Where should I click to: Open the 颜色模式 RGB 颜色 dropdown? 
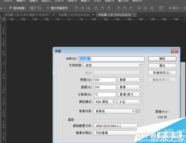point(104,102)
